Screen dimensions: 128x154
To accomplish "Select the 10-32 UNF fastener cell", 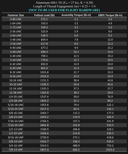I will [x=16, y=84].
